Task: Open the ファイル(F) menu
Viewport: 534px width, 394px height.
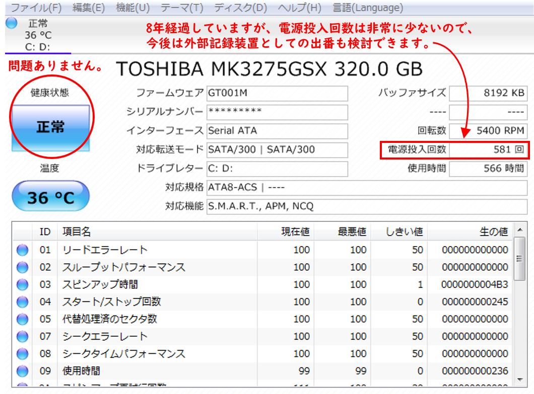Action: tap(36, 8)
